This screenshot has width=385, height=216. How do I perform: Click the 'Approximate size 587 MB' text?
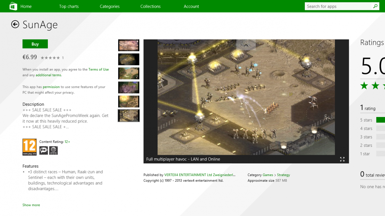(x=267, y=180)
